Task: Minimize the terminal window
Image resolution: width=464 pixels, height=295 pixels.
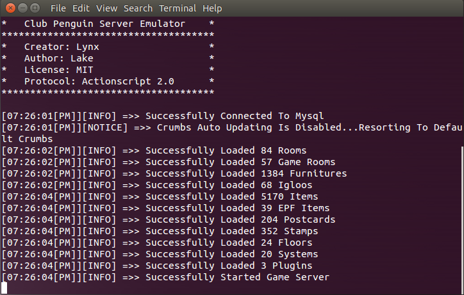Action: click(23, 8)
